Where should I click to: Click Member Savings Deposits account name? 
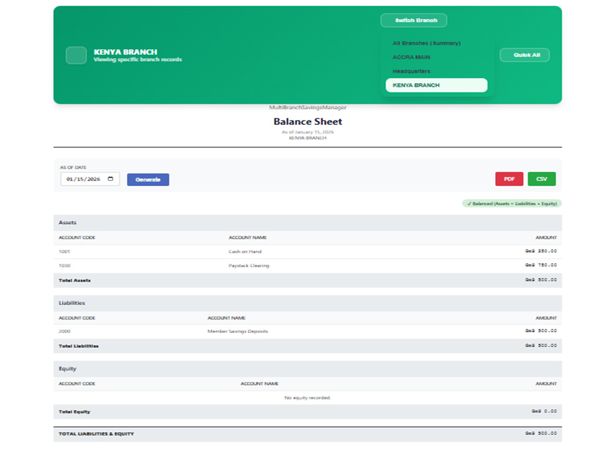pos(237,331)
